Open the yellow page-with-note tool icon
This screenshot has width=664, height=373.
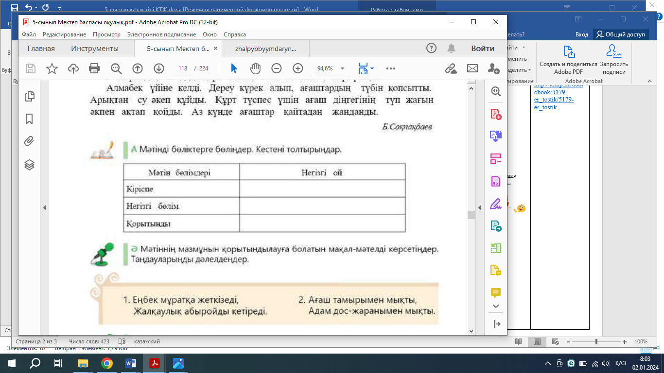[x=496, y=271]
